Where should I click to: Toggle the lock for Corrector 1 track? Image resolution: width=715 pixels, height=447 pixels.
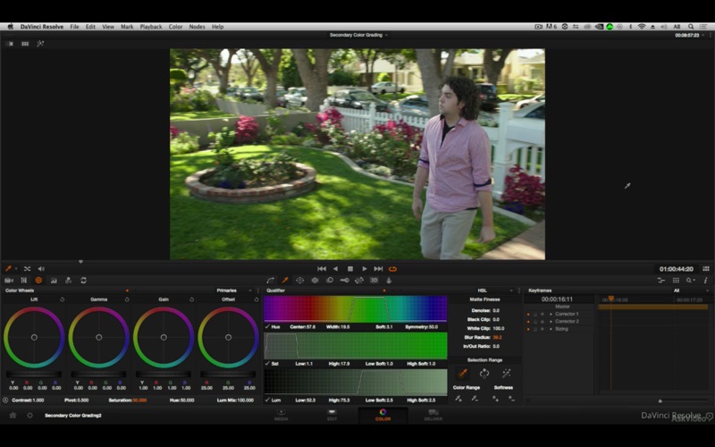coord(535,315)
